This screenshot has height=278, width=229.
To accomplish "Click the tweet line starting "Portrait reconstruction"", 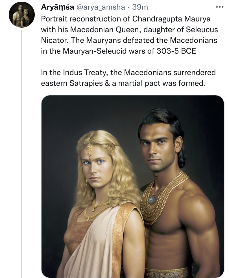I will pos(126,19).
